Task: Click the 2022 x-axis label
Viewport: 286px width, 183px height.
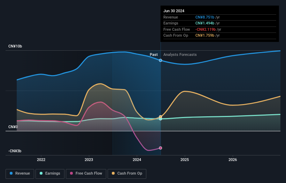Action: coord(41,160)
